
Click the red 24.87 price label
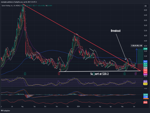(145, 72)
